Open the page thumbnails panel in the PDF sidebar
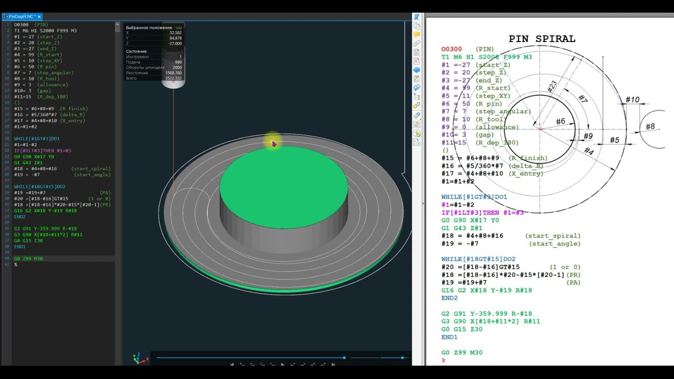This screenshot has width=674, height=379. [x=417, y=26]
